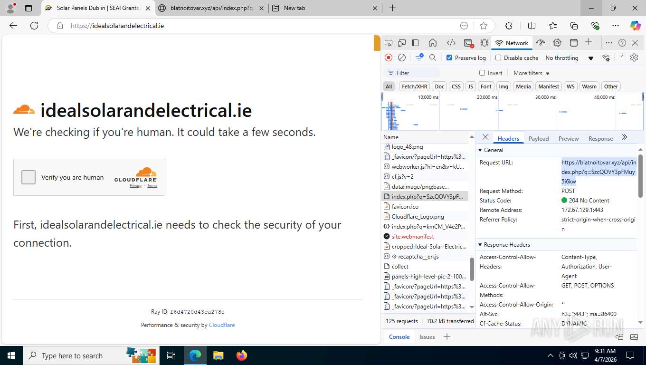Open the Console tool icon with error badge
This screenshot has height=365, width=646.
click(468, 43)
